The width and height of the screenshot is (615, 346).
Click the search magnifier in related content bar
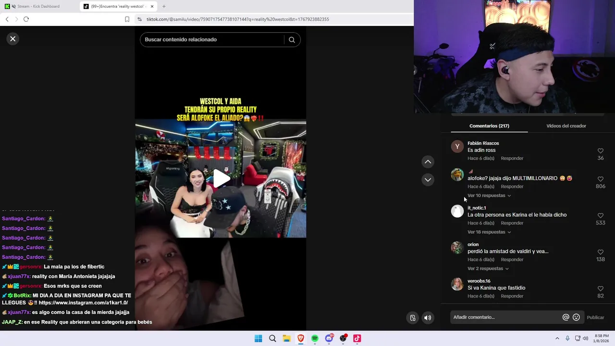292,40
